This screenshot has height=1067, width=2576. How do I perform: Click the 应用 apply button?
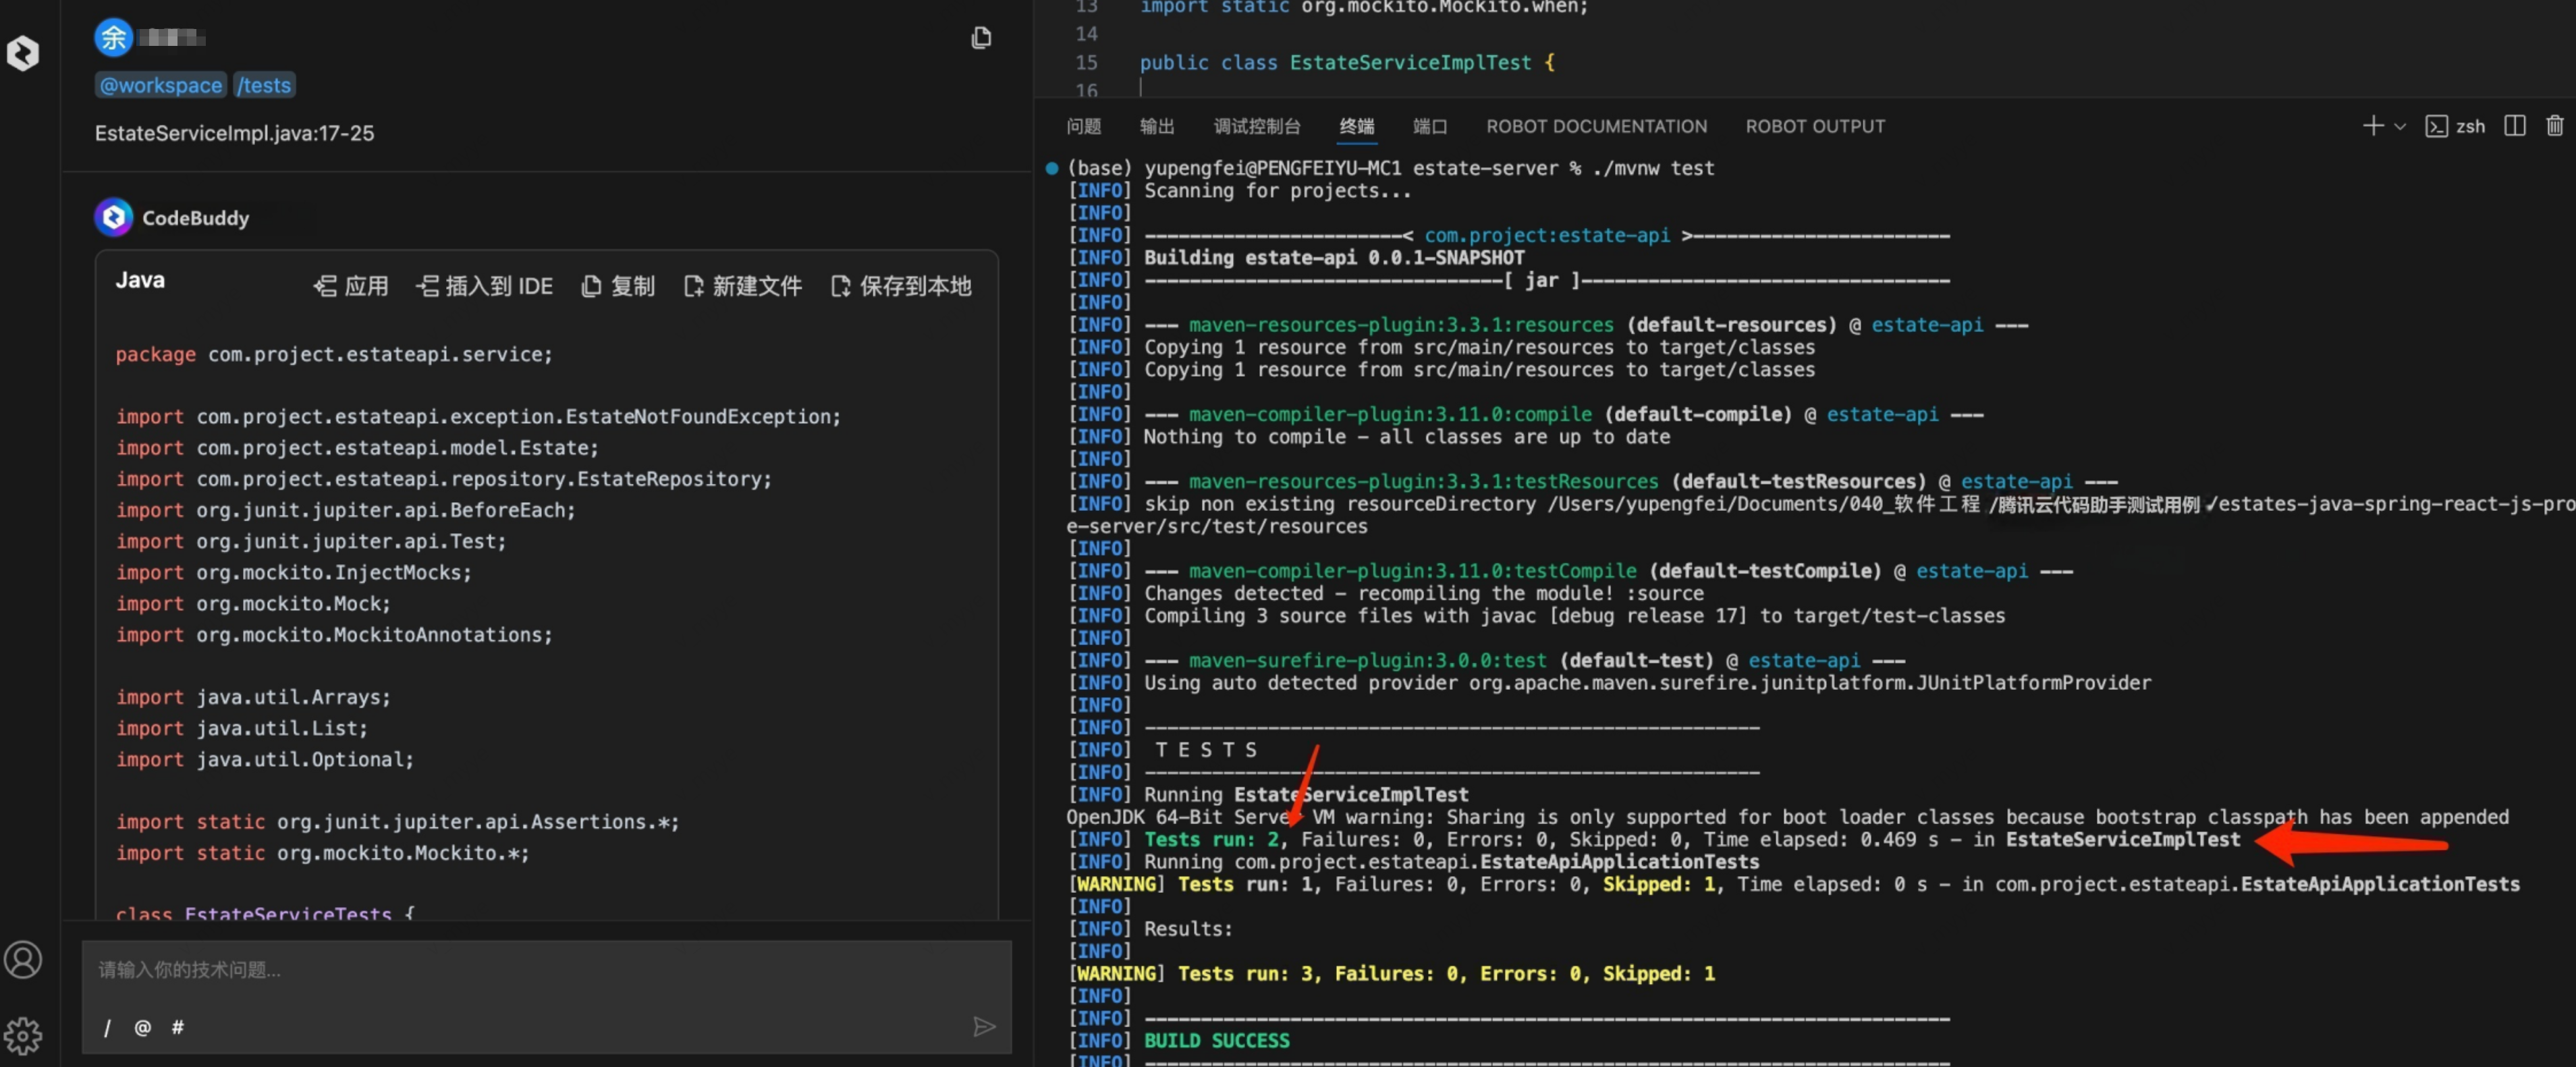[x=351, y=286]
